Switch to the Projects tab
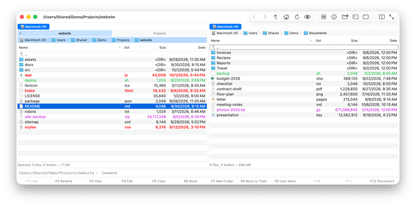416x206 pixels. tap(159, 33)
